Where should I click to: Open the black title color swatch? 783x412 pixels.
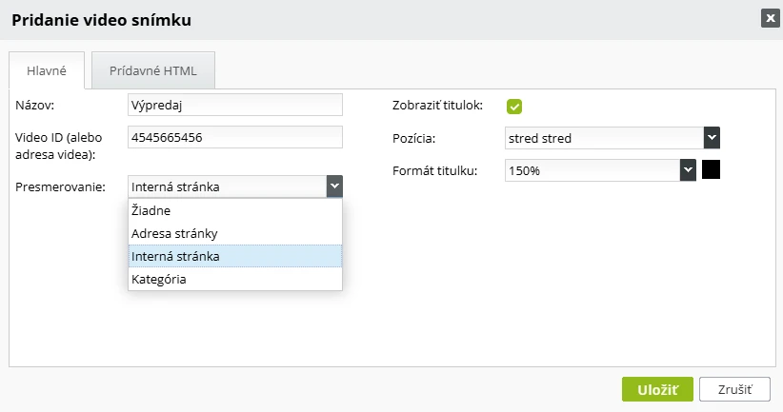712,169
